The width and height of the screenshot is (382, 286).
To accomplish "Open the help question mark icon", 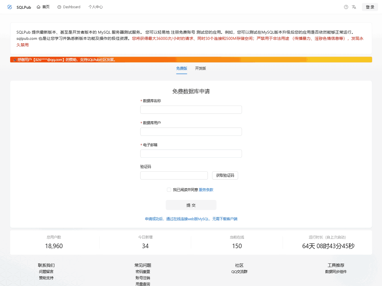I will 346,7.
